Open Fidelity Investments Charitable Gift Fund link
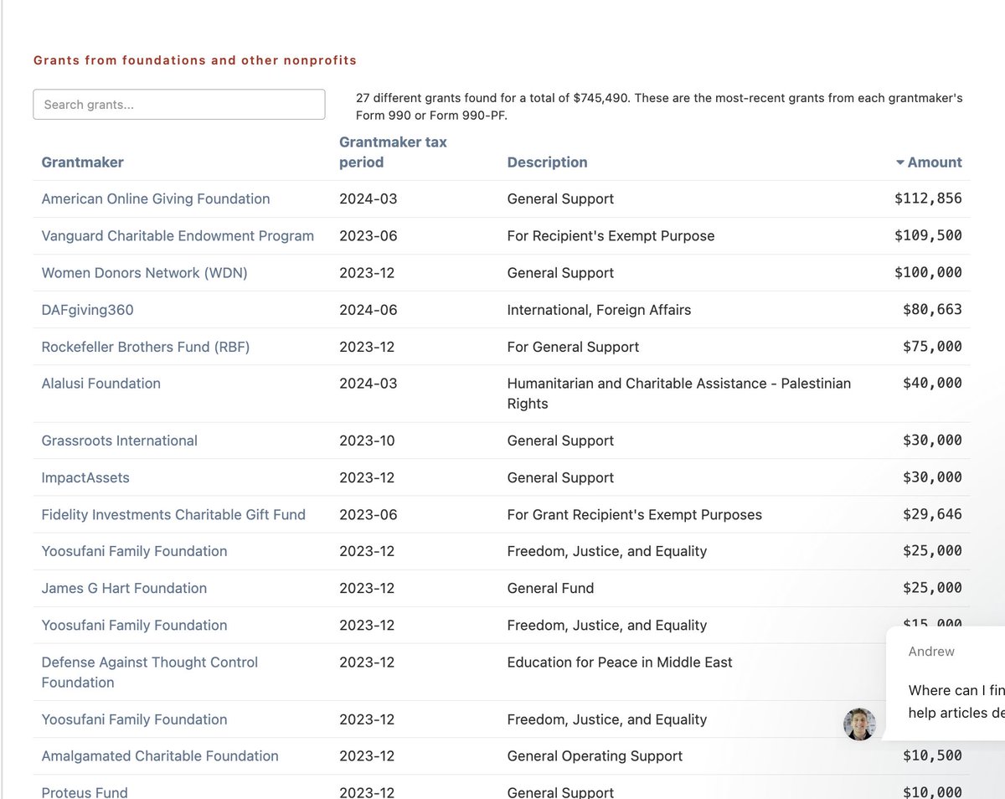The width and height of the screenshot is (1005, 799). coord(173,514)
